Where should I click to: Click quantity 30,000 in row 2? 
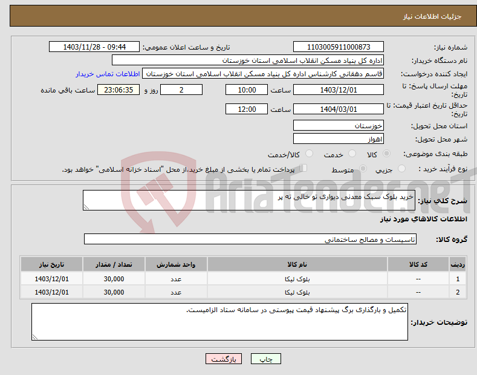114,292
